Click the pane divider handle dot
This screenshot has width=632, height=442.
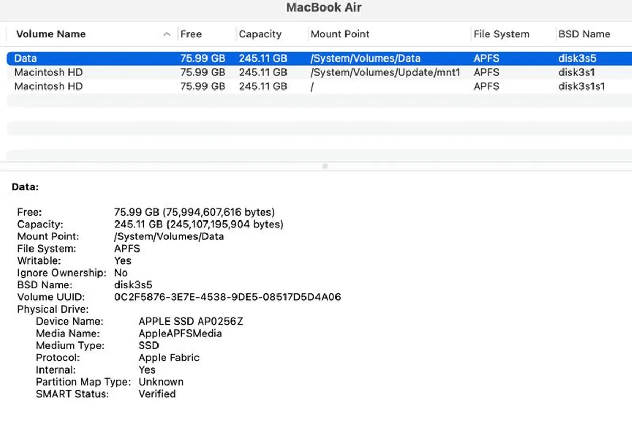[x=325, y=166]
